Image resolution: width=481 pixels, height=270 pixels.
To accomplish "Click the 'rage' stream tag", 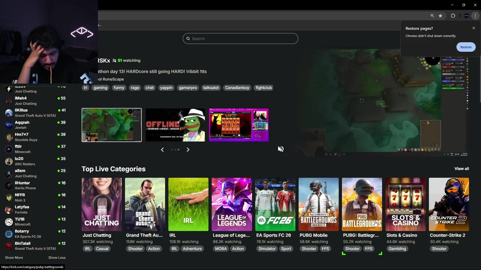I will (135, 88).
